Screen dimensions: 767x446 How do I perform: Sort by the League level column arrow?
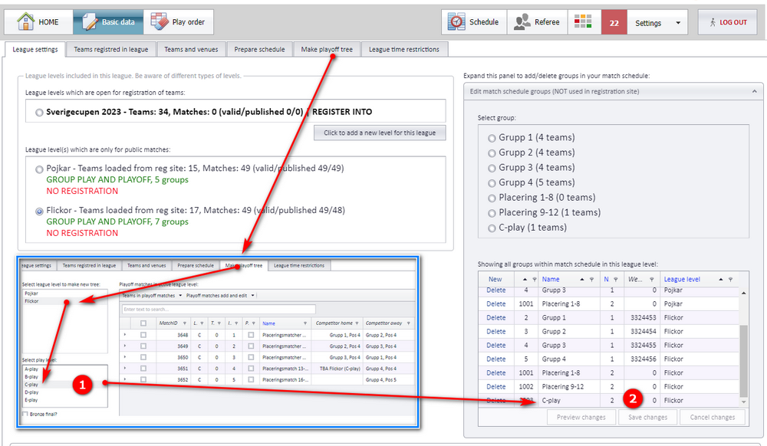click(720, 280)
